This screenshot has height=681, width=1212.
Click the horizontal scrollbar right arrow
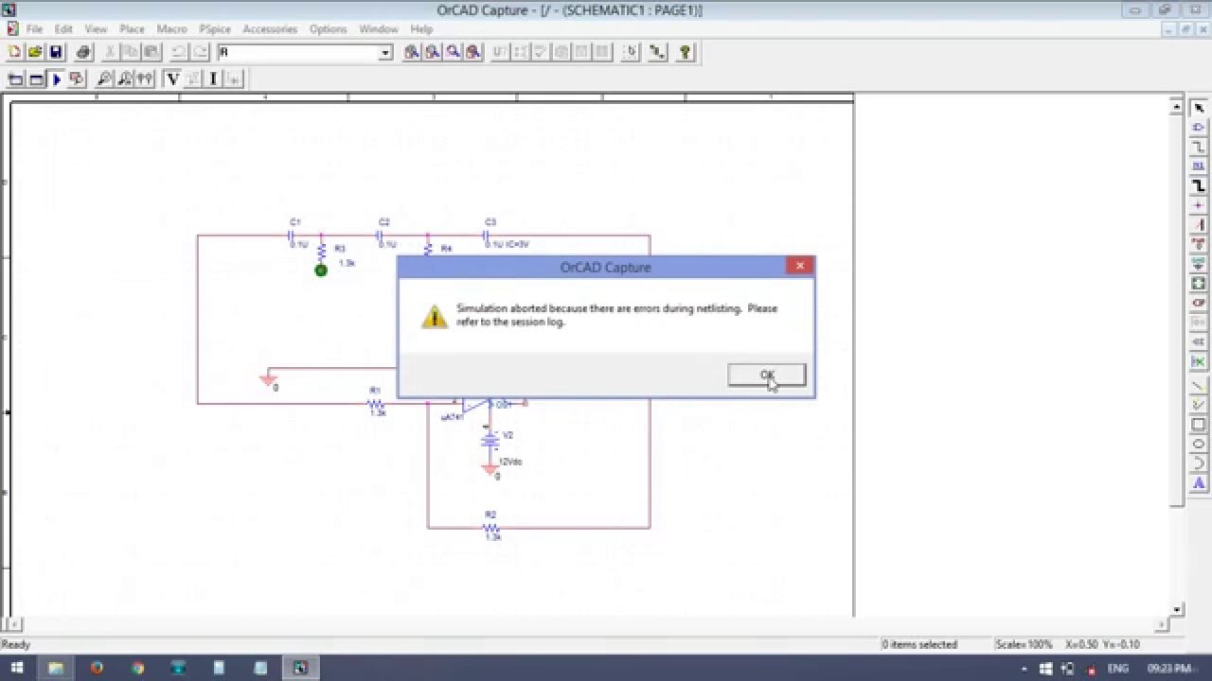pos(1163,625)
